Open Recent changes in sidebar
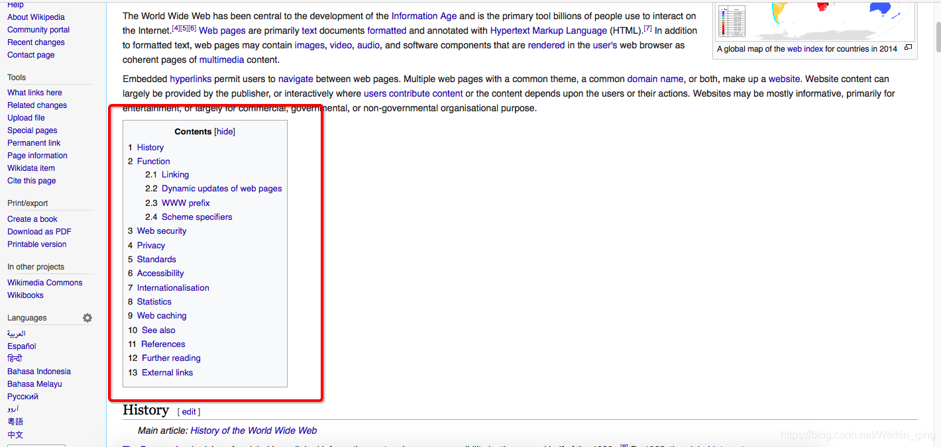Image resolution: width=941 pixels, height=447 pixels. point(36,42)
